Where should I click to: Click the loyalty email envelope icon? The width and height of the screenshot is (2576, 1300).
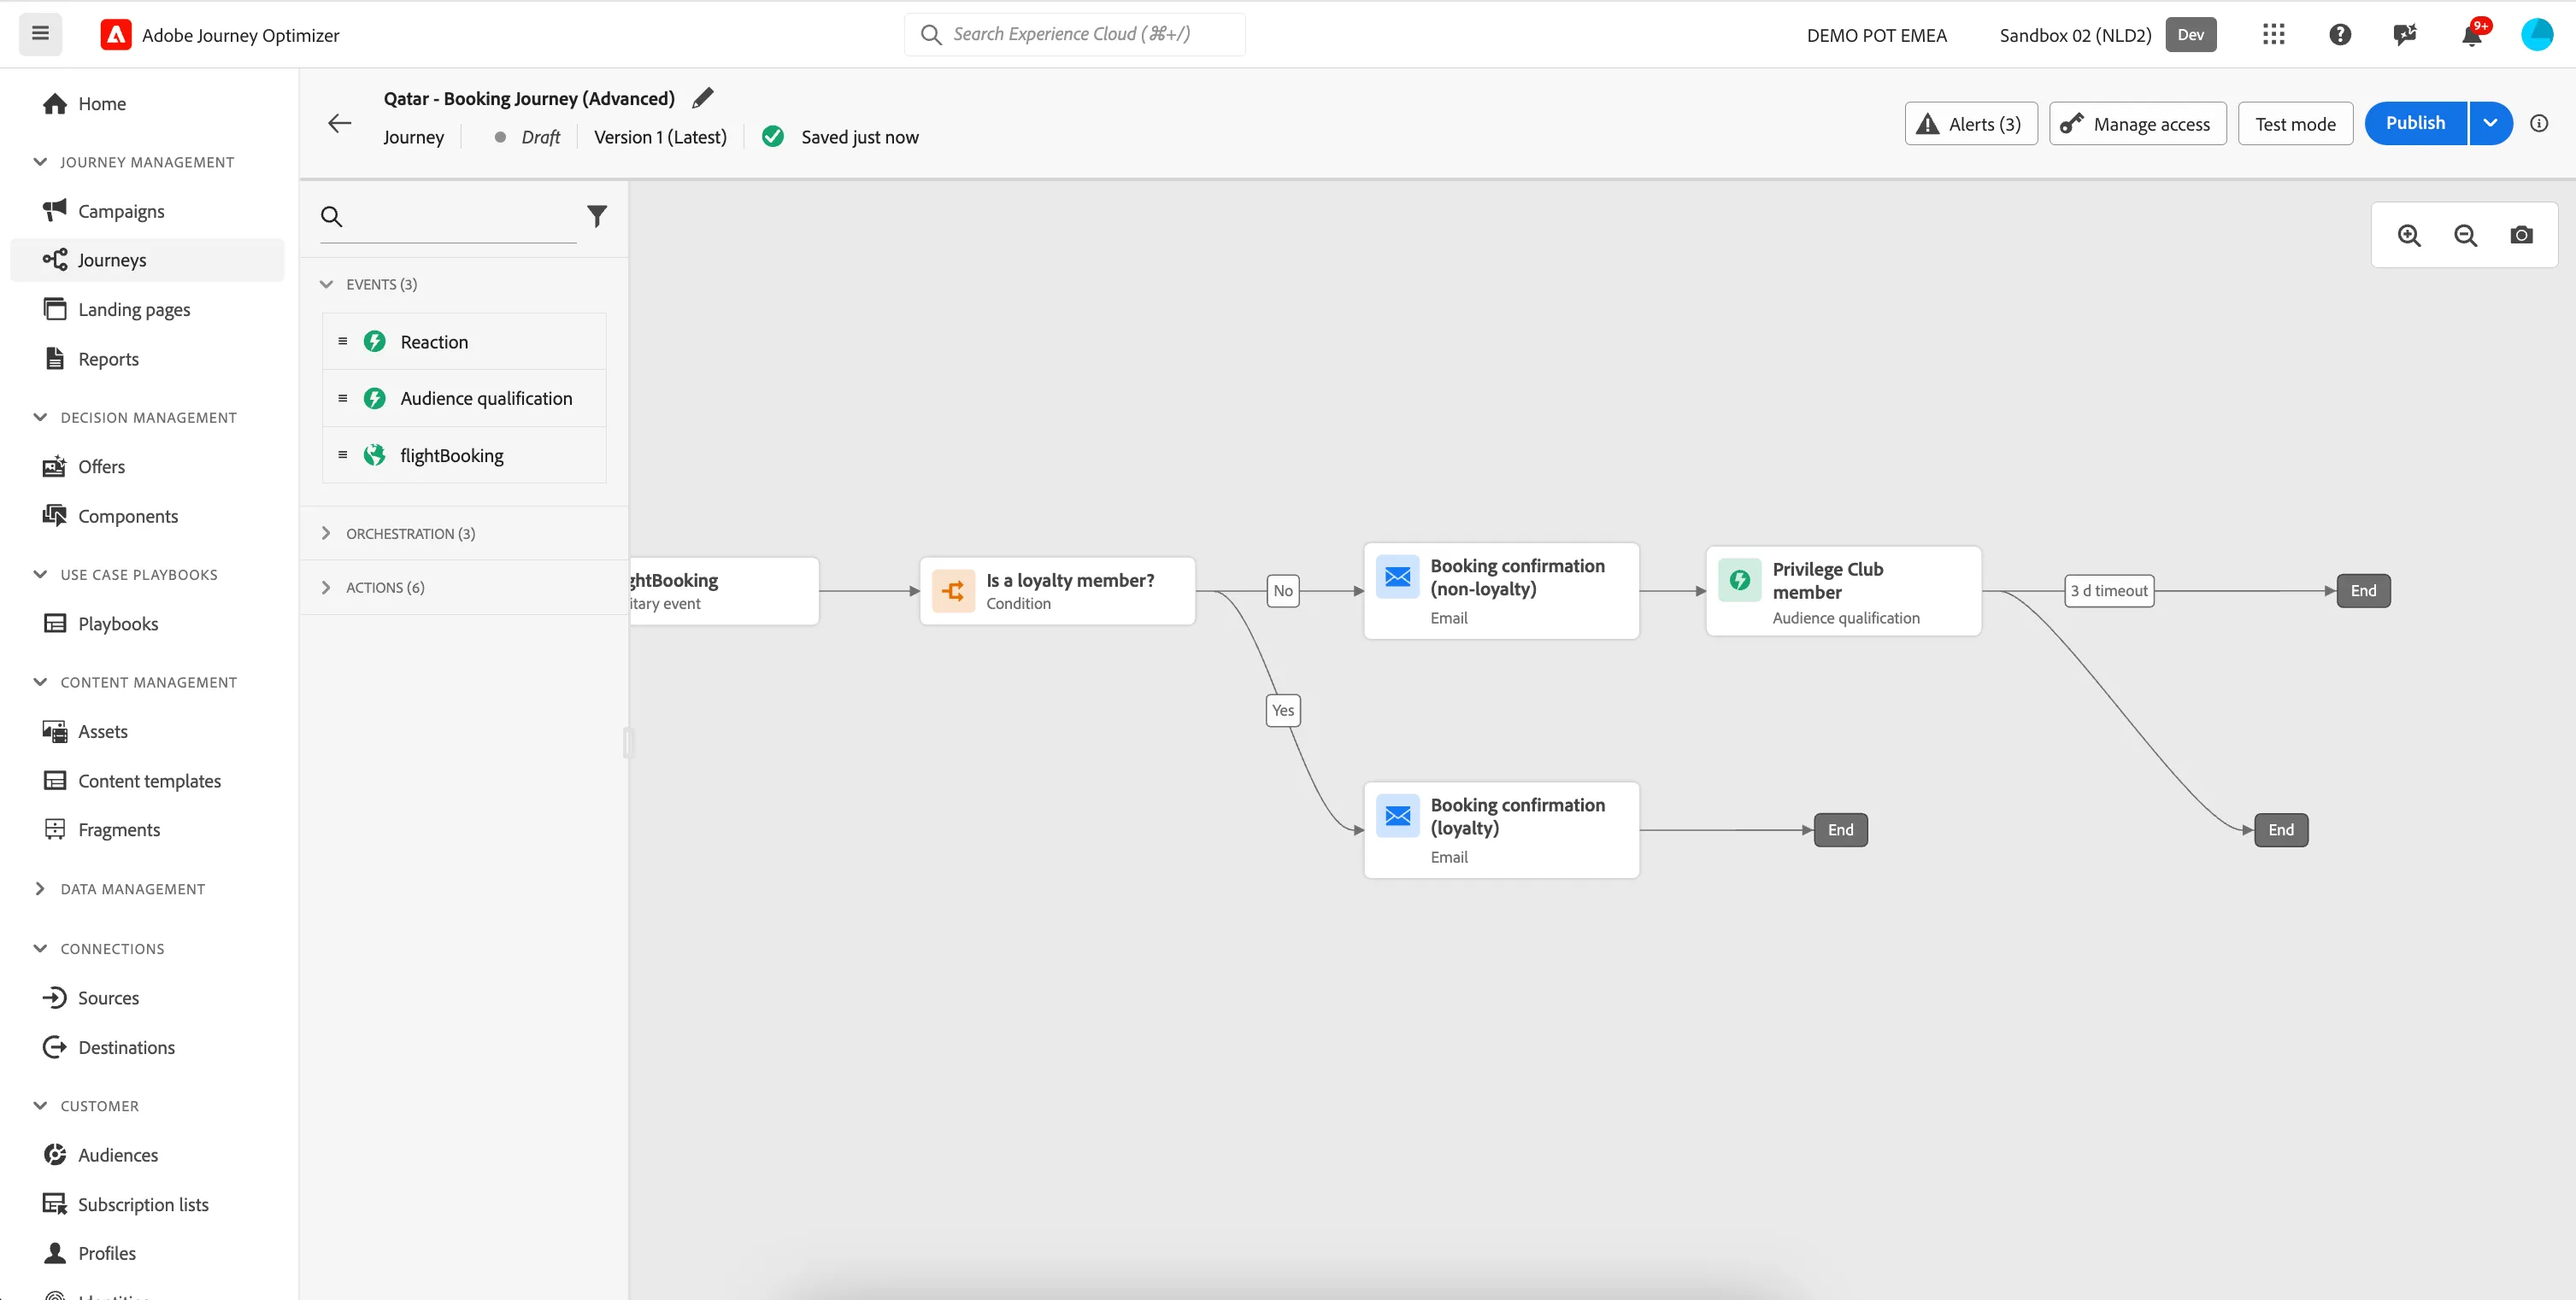click(x=1398, y=817)
